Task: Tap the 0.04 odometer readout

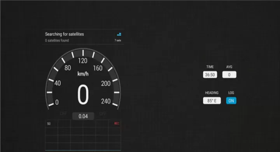Action: 83,116
